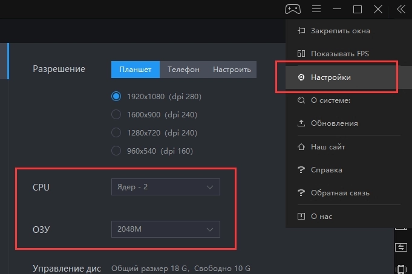Open Справка help entry
412x274 pixels.
coord(348,170)
